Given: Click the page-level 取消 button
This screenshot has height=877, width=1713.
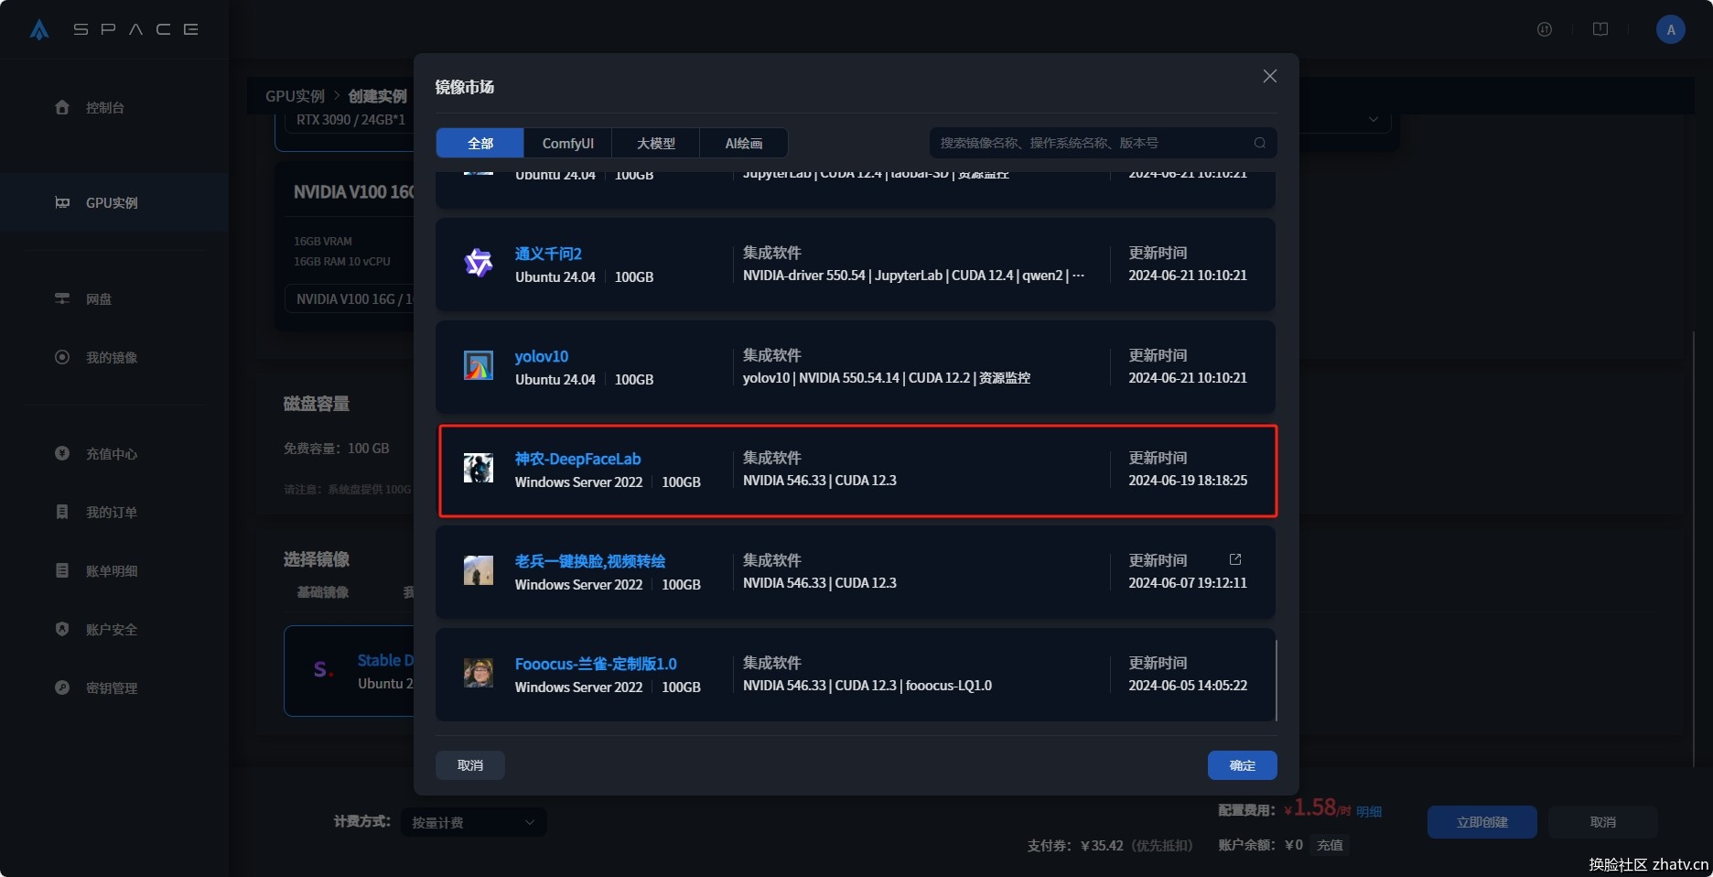Looking at the screenshot, I should [1603, 822].
